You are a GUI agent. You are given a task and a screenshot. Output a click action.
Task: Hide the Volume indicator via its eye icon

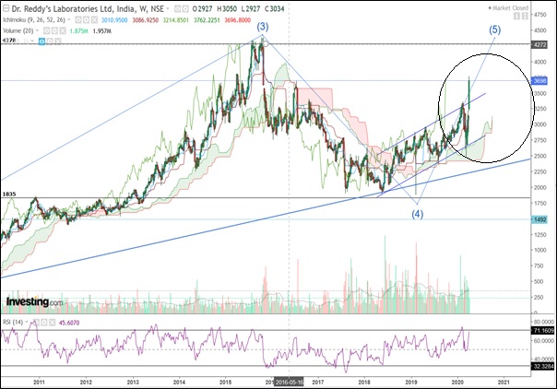(46, 30)
